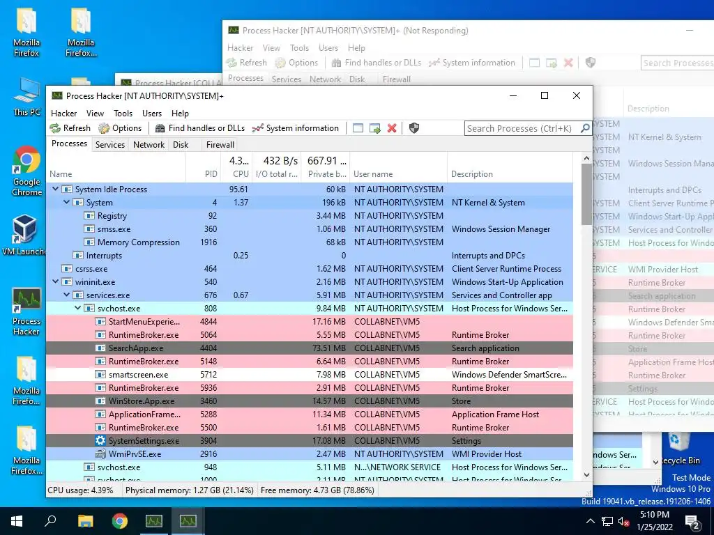Click the red X terminate icon
The image size is (714, 535).
[392, 128]
